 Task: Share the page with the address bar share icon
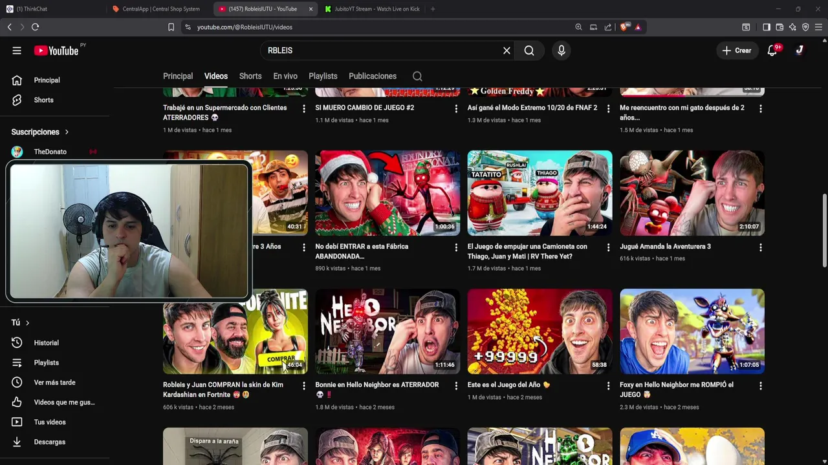pyautogui.click(x=608, y=27)
